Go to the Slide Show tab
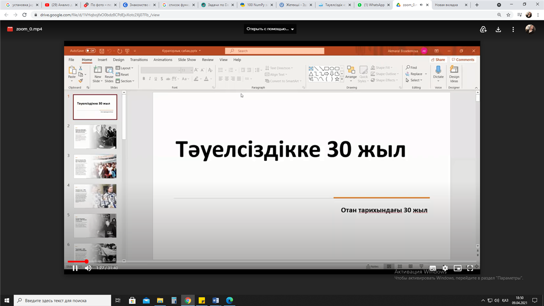The height and width of the screenshot is (306, 544). click(x=187, y=59)
